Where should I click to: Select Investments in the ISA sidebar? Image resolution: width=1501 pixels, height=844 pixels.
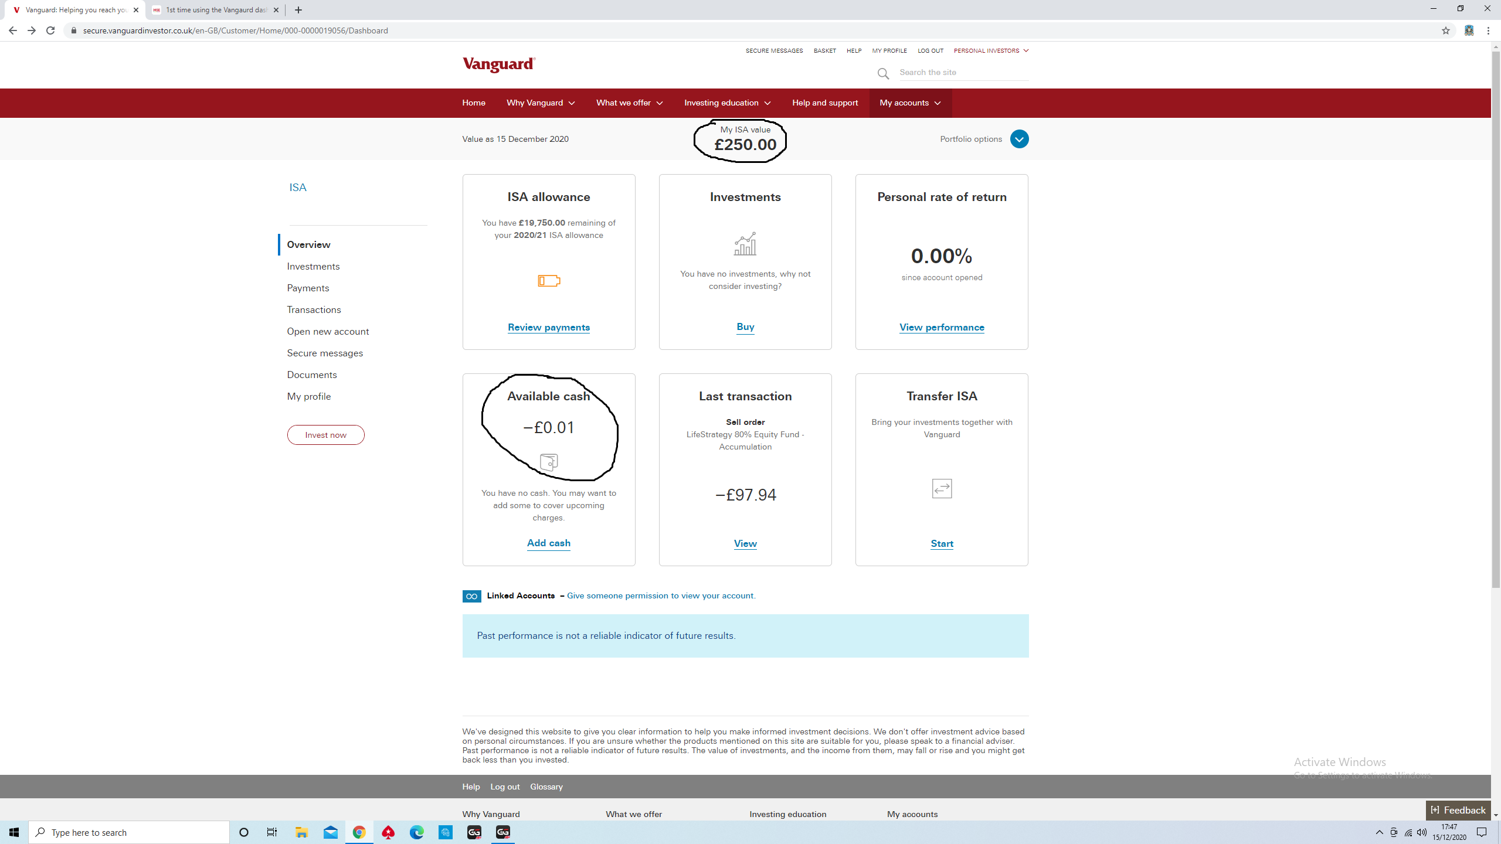pyautogui.click(x=313, y=267)
